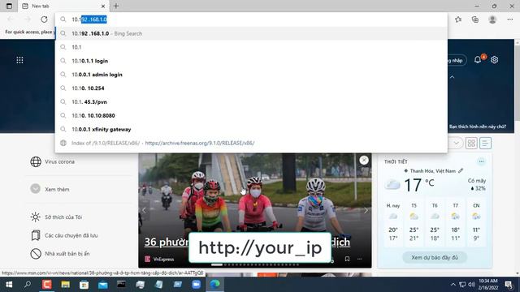Click the Đăng nhập sign-in button
The width and height of the screenshot is (520, 292).
(x=457, y=60)
